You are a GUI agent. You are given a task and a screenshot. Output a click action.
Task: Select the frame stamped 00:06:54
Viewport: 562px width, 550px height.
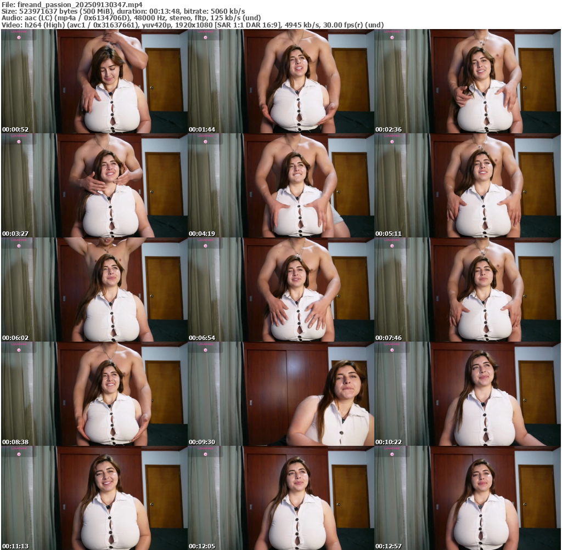(280, 290)
